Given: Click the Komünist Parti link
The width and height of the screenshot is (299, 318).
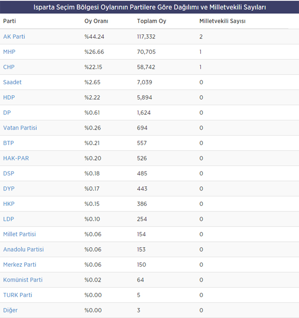Looking at the screenshot, I should pyautogui.click(x=23, y=280).
